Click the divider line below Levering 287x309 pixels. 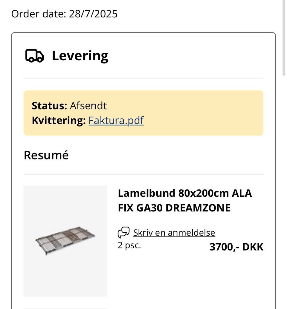click(143, 78)
